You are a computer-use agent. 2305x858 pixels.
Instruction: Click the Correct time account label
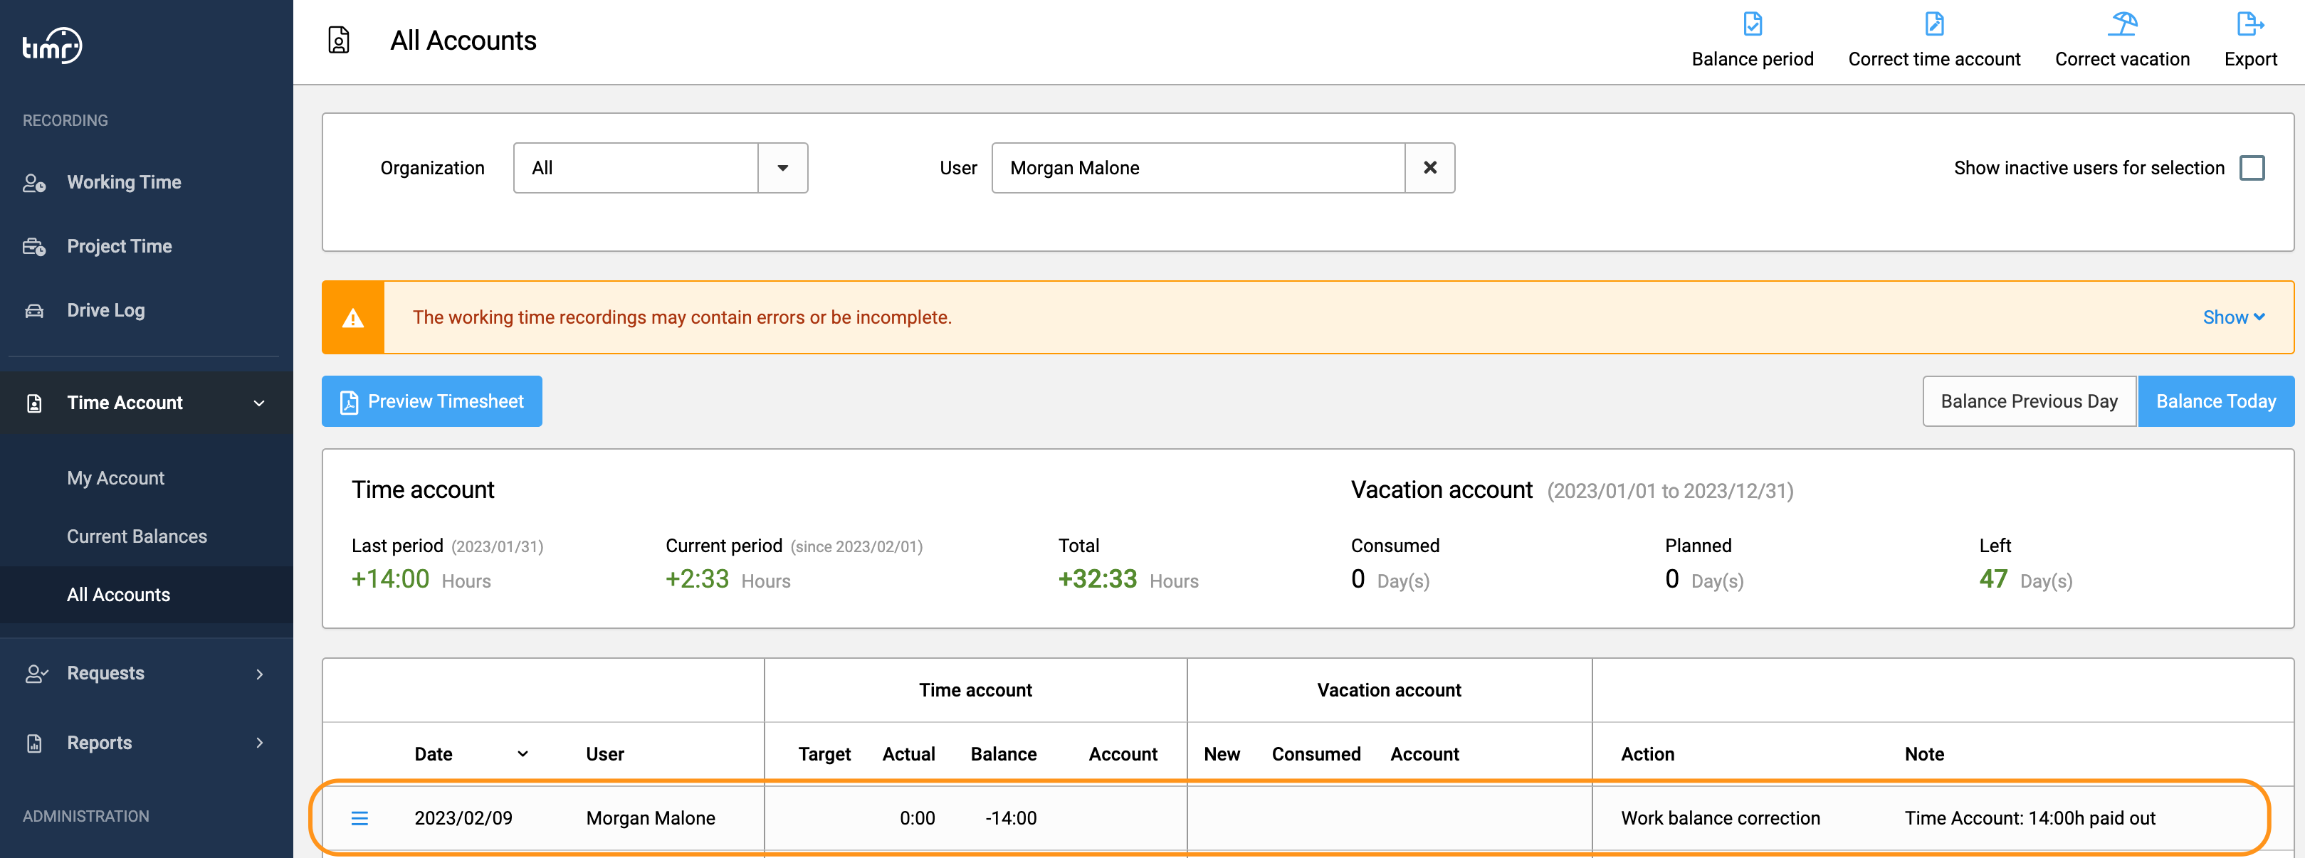1933,59
